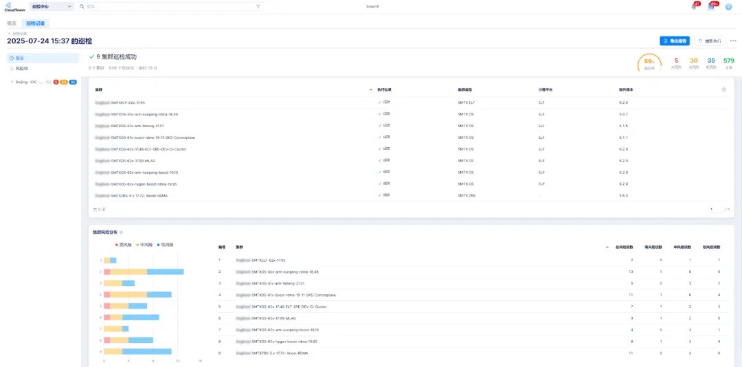Open the user avatar menu

point(728,6)
